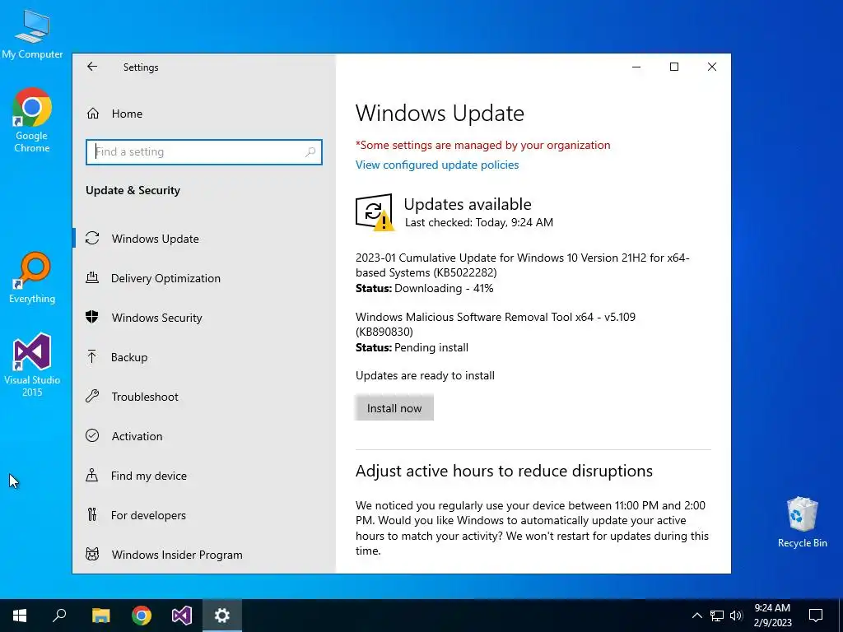Open File Explorer from taskbar
Image resolution: width=843 pixels, height=632 pixels.
pos(100,616)
